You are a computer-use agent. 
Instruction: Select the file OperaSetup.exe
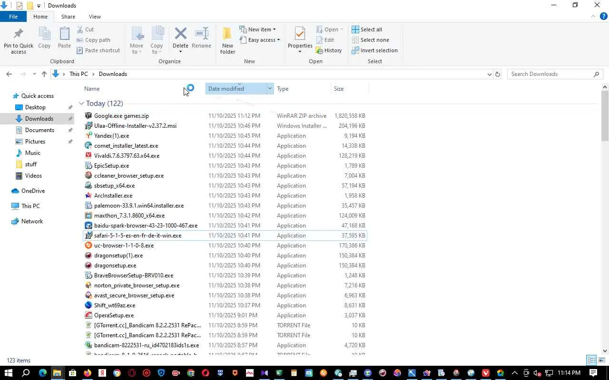225,315
